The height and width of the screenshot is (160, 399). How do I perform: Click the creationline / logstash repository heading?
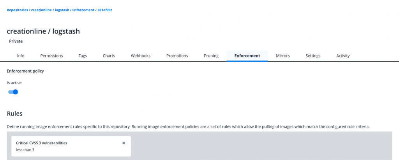[43, 31]
